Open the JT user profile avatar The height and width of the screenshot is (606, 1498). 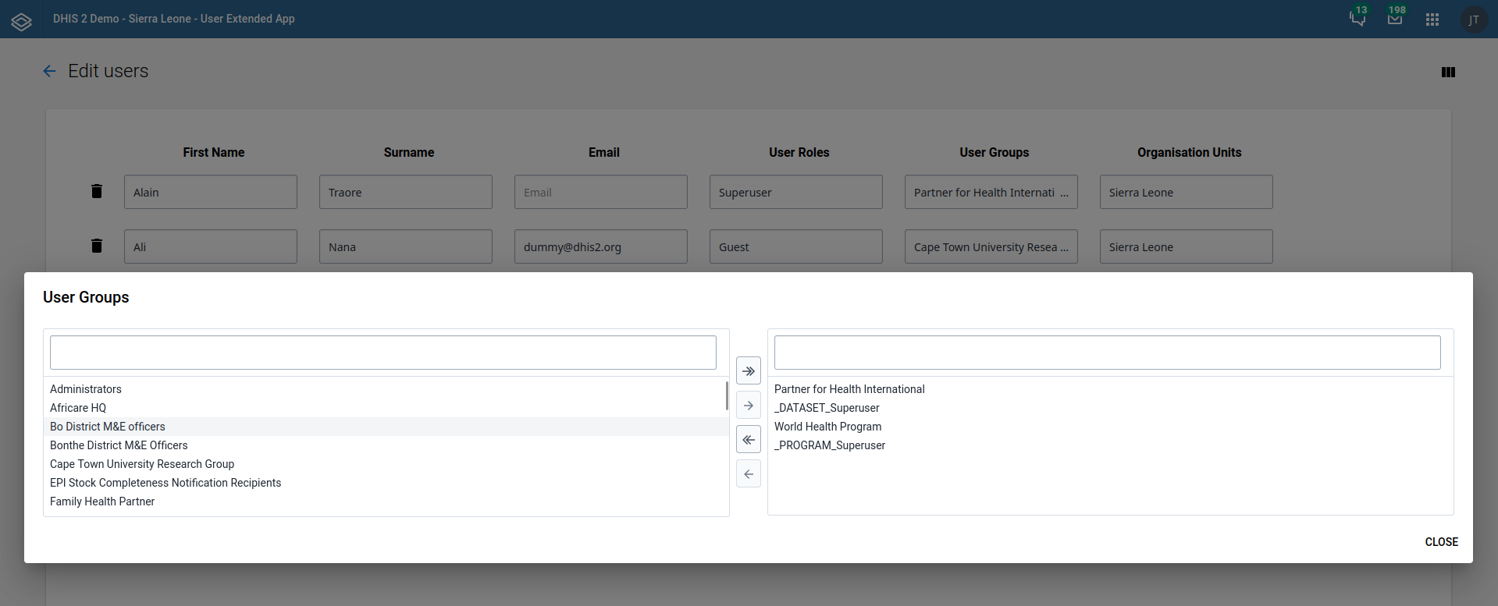tap(1473, 19)
